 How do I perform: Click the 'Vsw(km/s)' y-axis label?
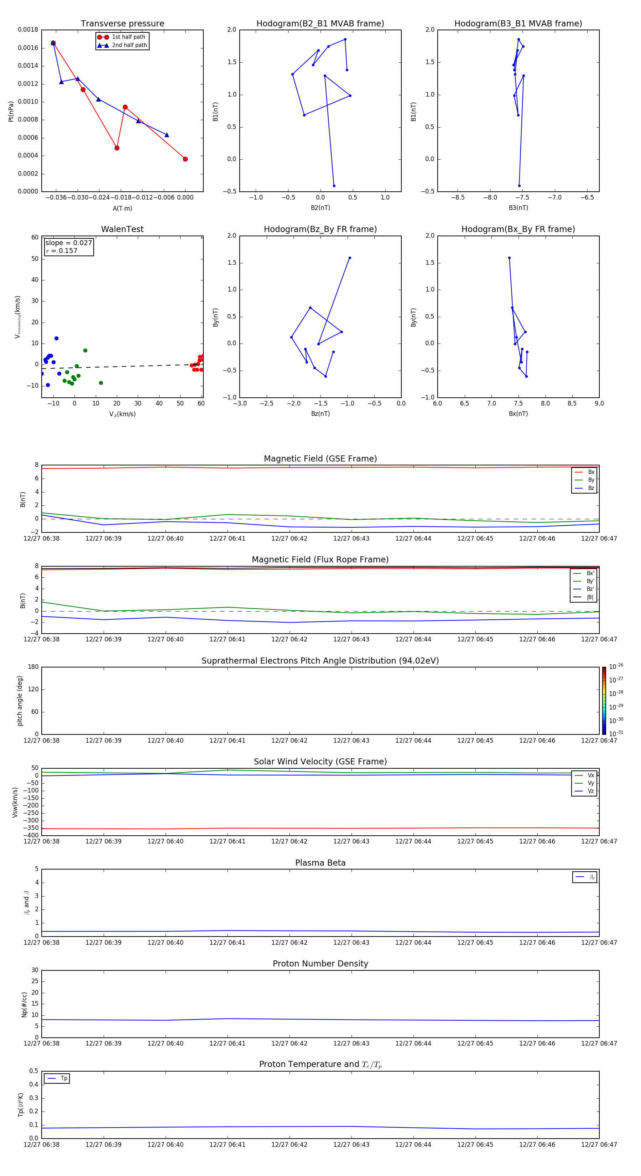pos(15,802)
